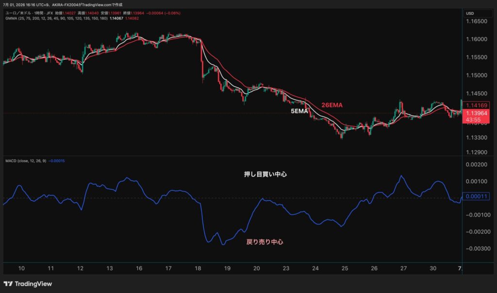
Task: Click the EUR/USD symbol title
Action: click(29, 13)
